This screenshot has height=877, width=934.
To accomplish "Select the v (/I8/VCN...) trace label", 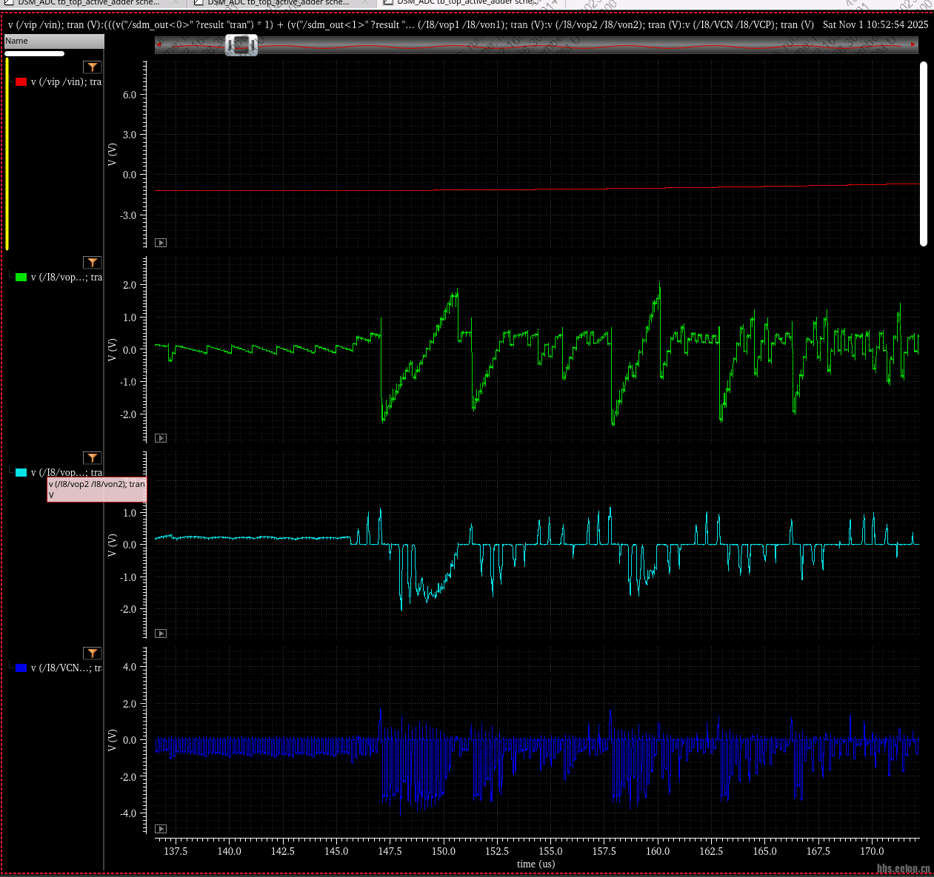I will [66, 668].
